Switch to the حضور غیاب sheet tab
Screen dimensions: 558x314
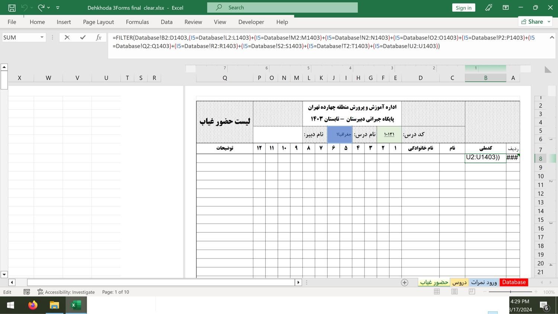click(434, 282)
